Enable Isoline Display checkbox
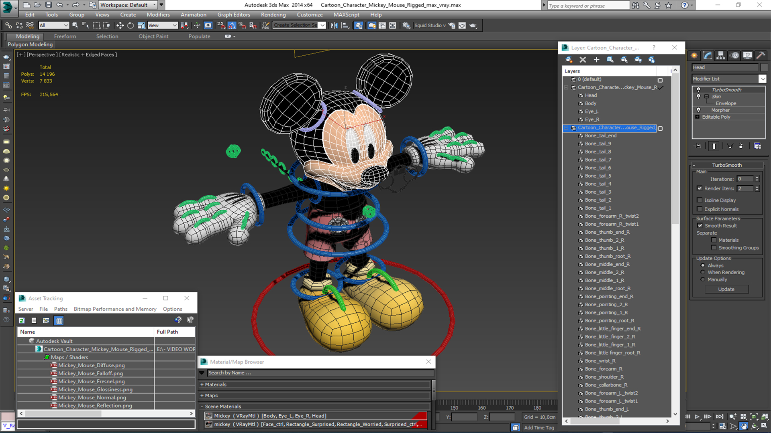771x433 pixels. click(x=700, y=200)
